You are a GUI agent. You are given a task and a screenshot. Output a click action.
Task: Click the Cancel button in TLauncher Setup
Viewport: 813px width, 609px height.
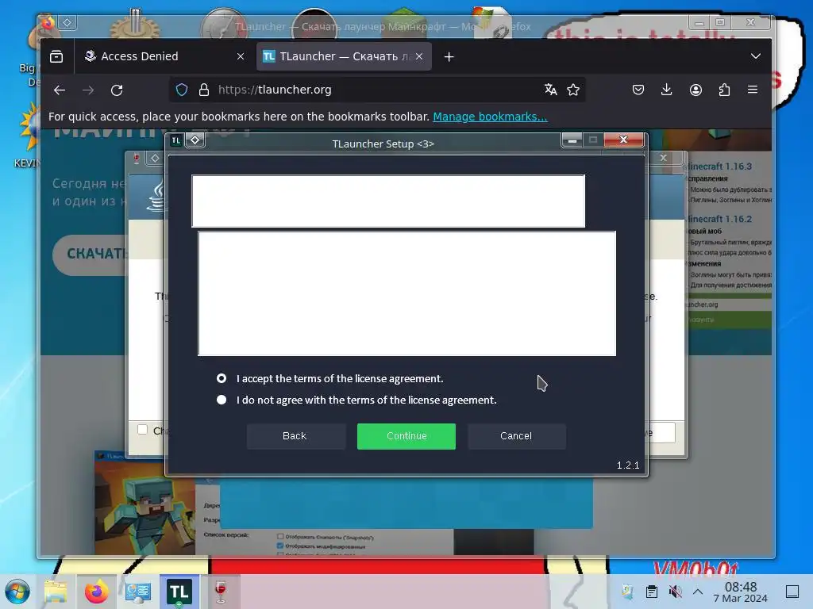click(x=516, y=436)
